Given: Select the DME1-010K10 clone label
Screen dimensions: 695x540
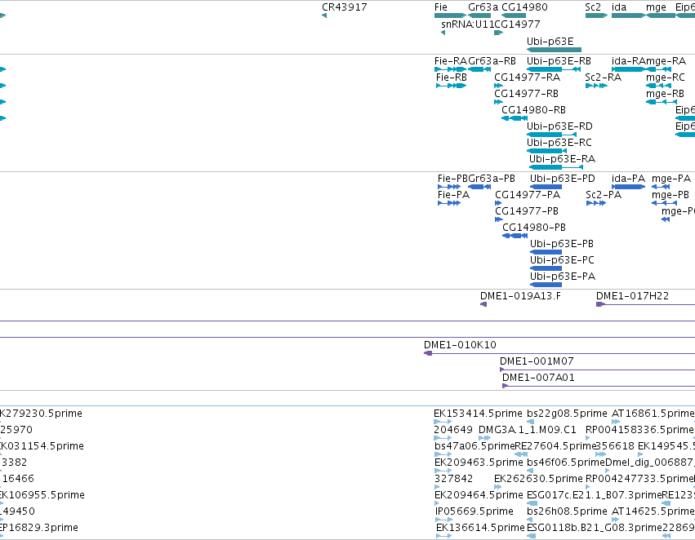Looking at the screenshot, I should tap(460, 345).
